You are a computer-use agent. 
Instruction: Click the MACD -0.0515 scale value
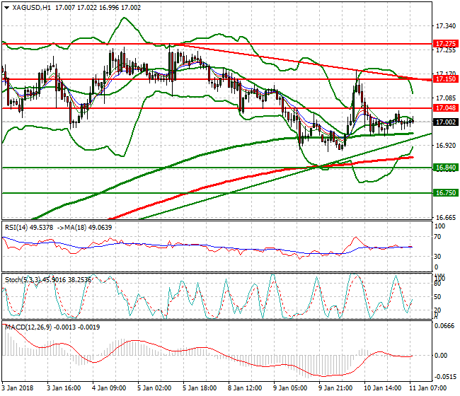[445, 377]
